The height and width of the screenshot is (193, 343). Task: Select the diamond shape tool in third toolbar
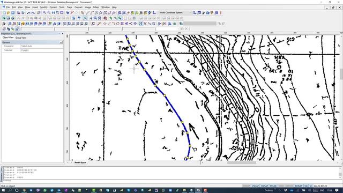pyautogui.click(x=105, y=24)
